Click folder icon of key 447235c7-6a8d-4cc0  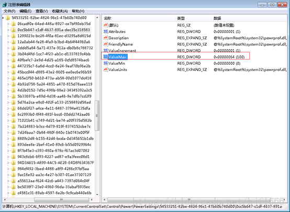(13, 66)
